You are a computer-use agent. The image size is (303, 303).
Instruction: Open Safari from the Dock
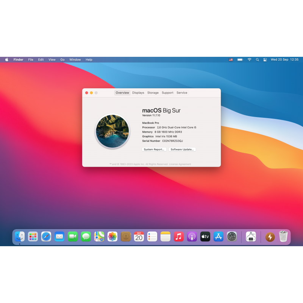click(x=46, y=237)
